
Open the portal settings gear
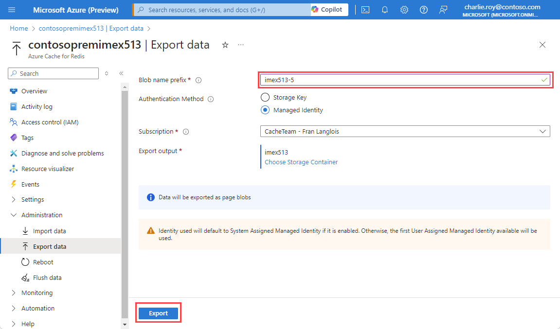click(404, 10)
